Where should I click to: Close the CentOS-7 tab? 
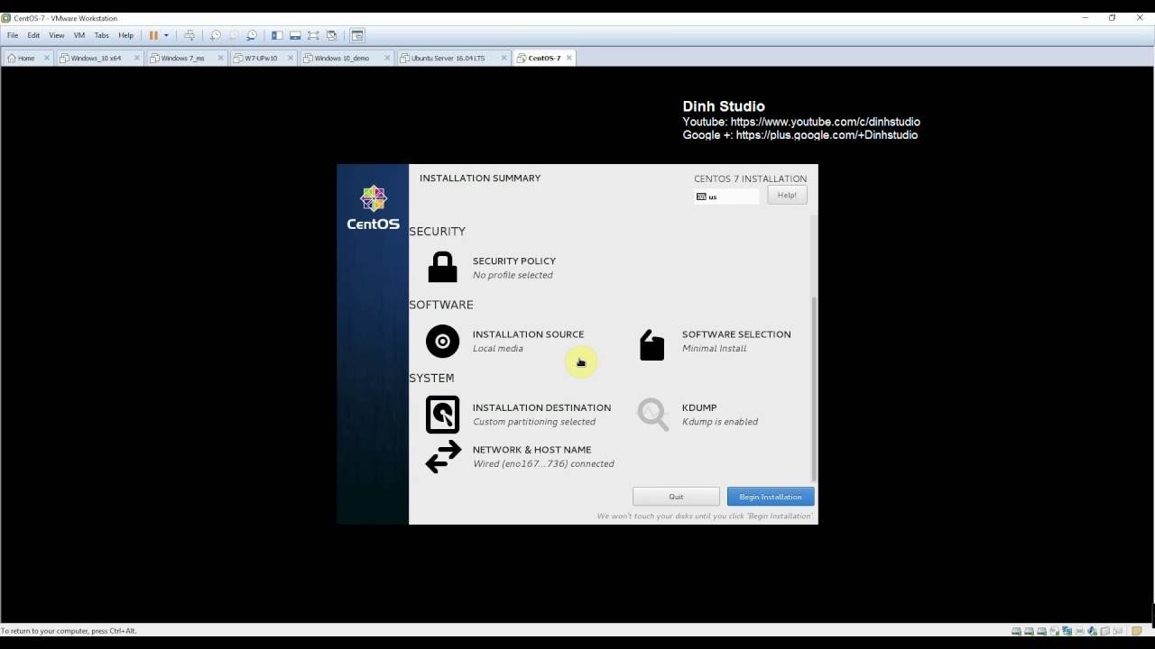568,58
